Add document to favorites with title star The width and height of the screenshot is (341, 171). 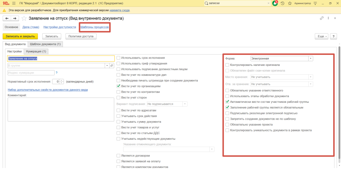click(24, 18)
